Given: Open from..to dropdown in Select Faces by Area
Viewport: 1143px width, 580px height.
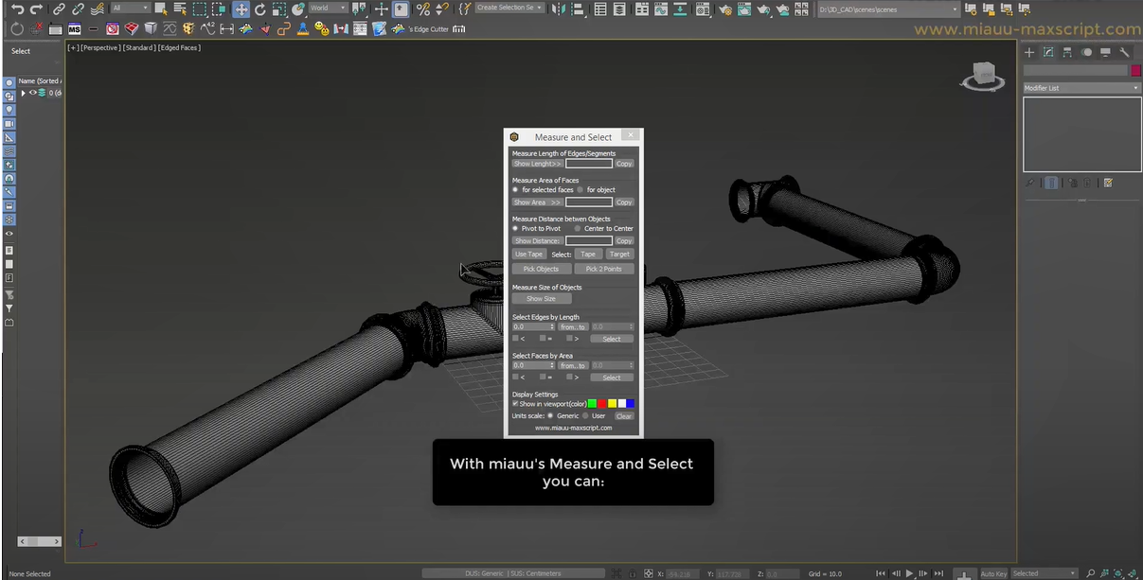Looking at the screenshot, I should [573, 365].
